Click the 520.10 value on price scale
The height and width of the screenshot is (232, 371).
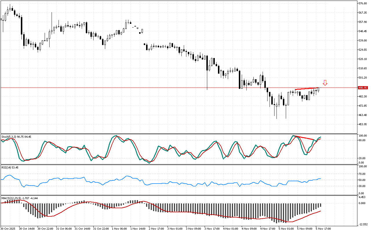point(363,59)
